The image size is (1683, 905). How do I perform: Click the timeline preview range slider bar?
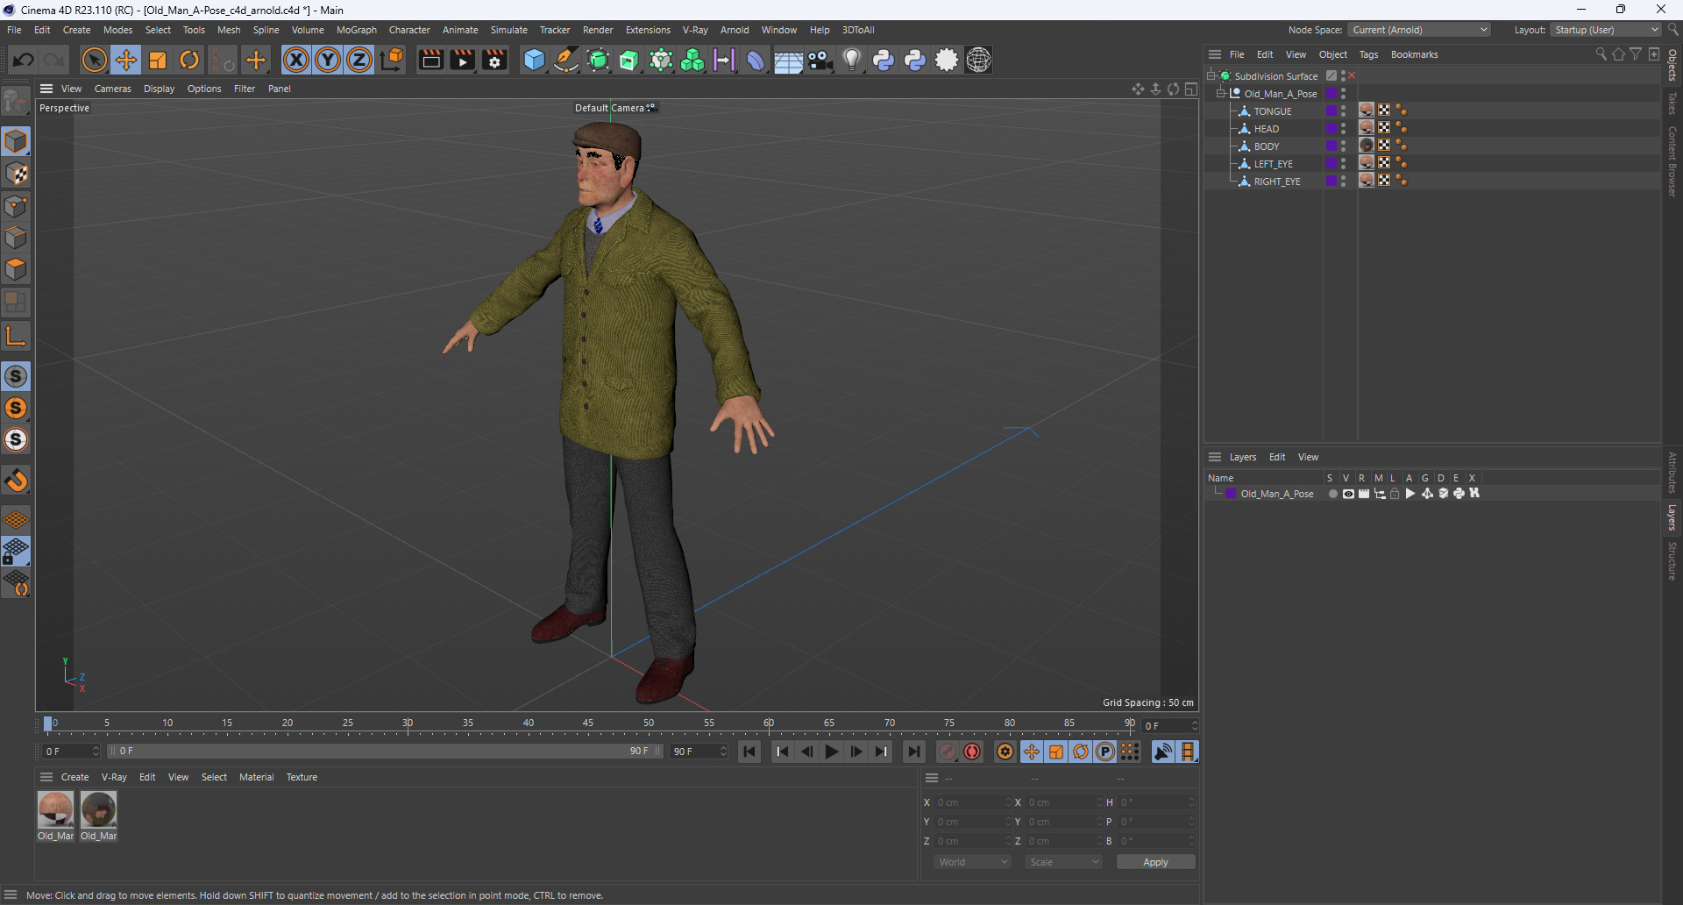[x=384, y=752]
